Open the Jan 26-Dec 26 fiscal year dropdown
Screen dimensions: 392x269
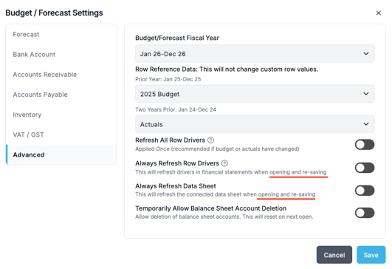tap(255, 53)
